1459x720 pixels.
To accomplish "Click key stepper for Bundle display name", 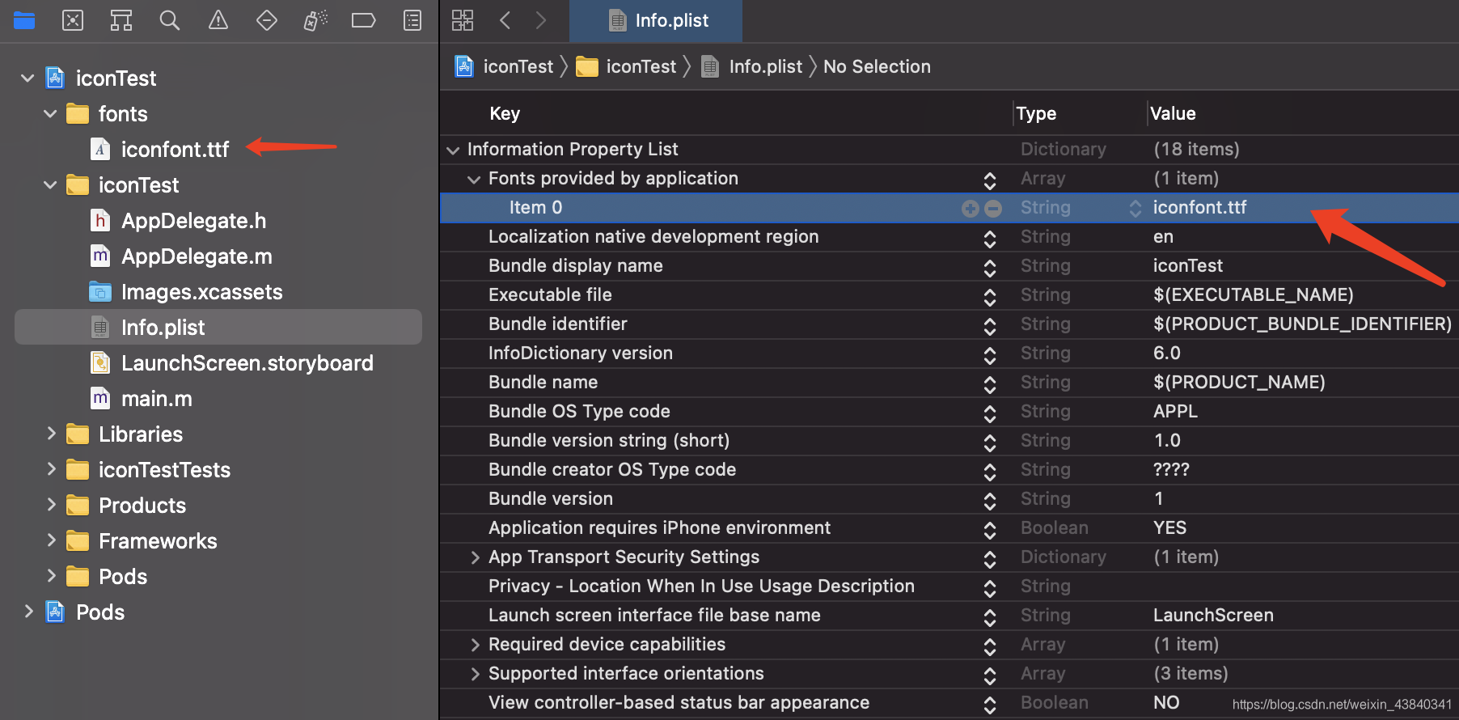I will [x=990, y=267].
